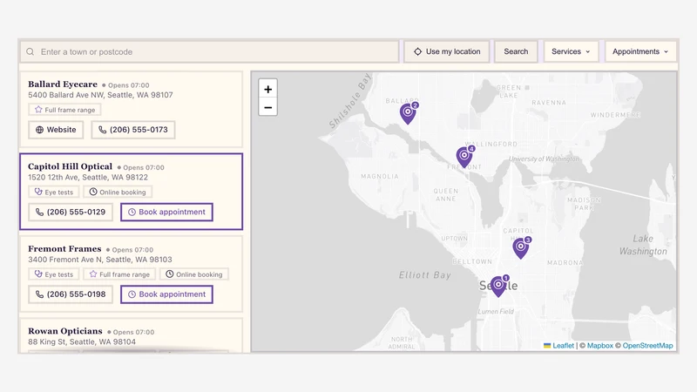The height and width of the screenshot is (392, 697).
Task: Open Ballard Eyecare Website link
Action: (56, 130)
